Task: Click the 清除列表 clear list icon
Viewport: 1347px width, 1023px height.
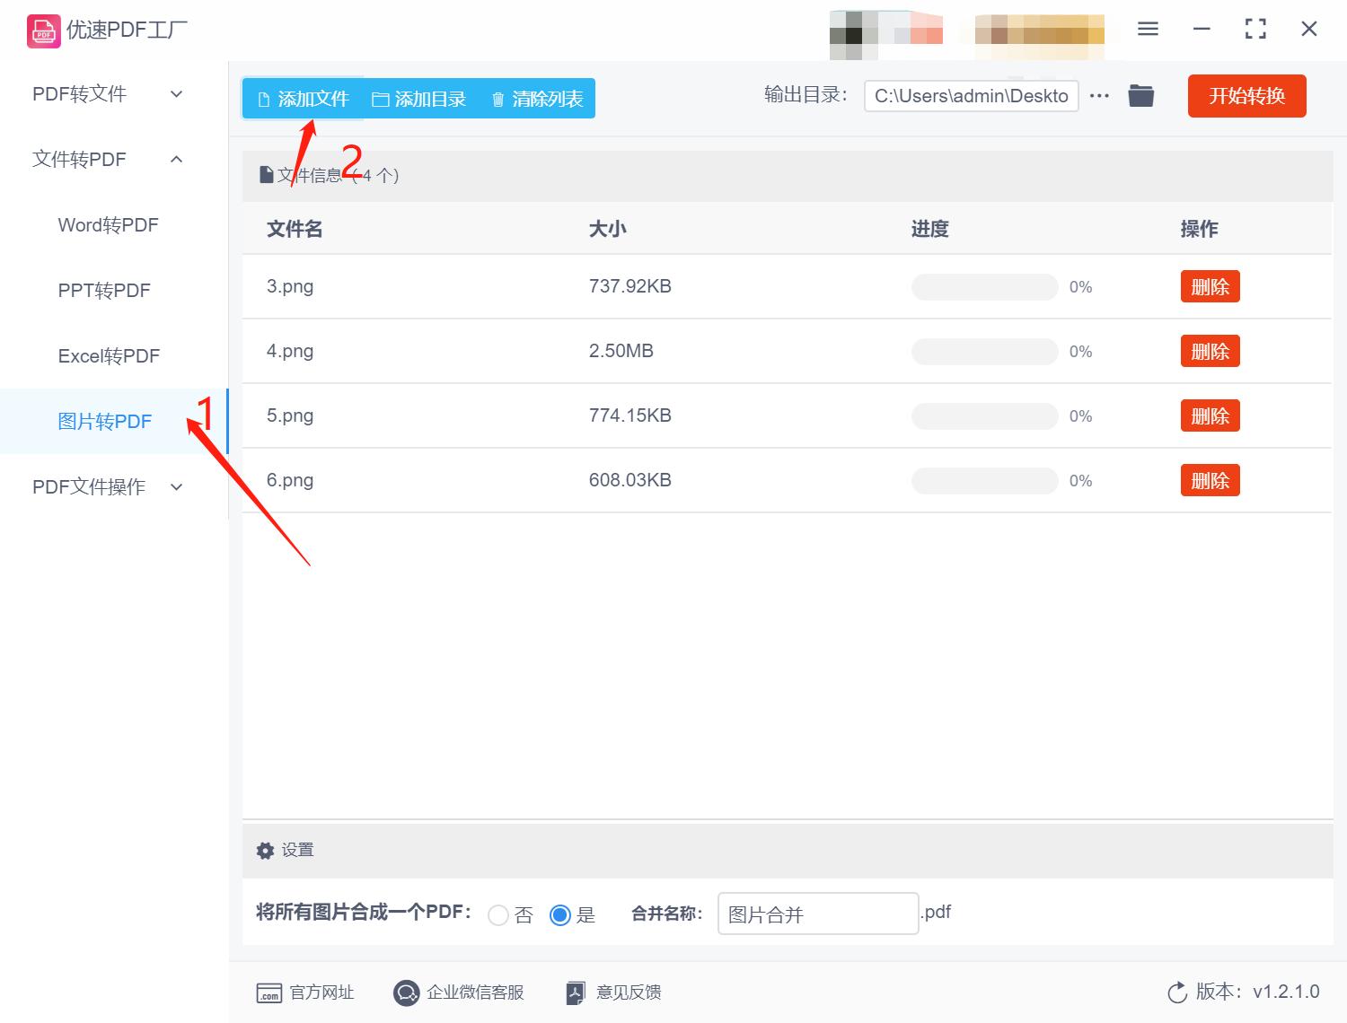Action: (x=499, y=99)
